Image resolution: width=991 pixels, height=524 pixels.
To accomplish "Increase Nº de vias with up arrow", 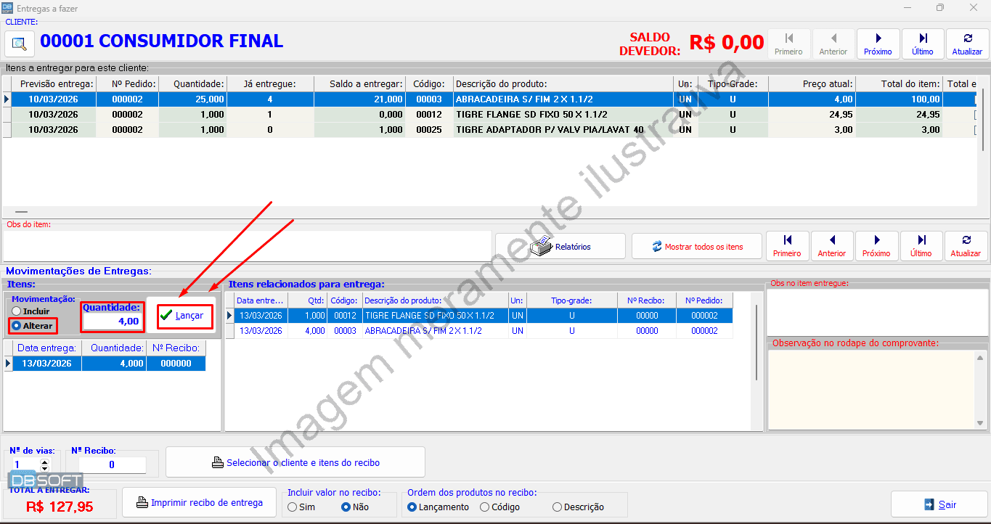I will point(45,461).
